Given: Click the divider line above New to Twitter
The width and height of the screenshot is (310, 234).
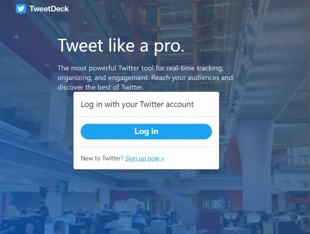Looking at the screenshot, I should point(146,147).
